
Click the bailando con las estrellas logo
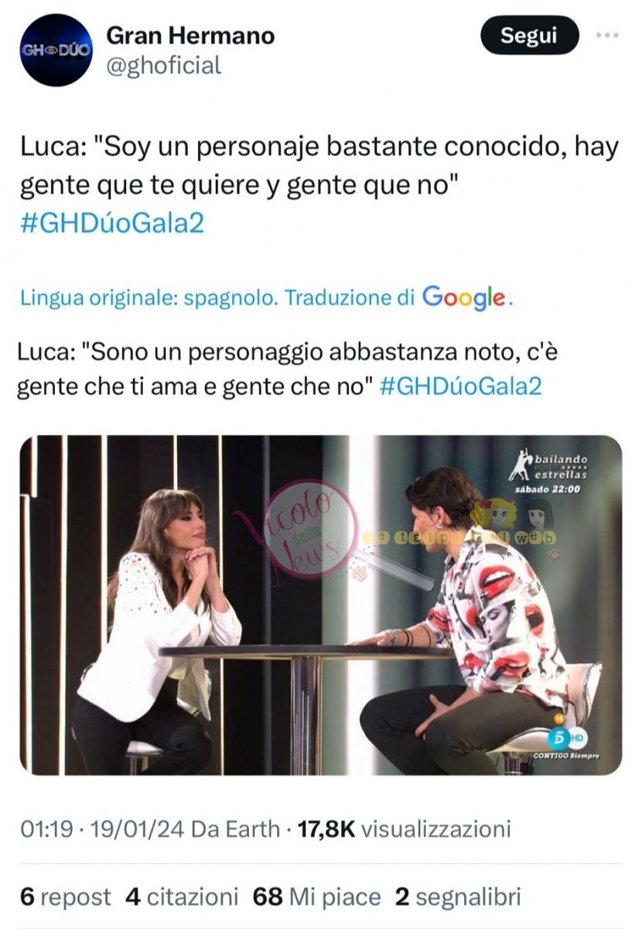coord(549,472)
